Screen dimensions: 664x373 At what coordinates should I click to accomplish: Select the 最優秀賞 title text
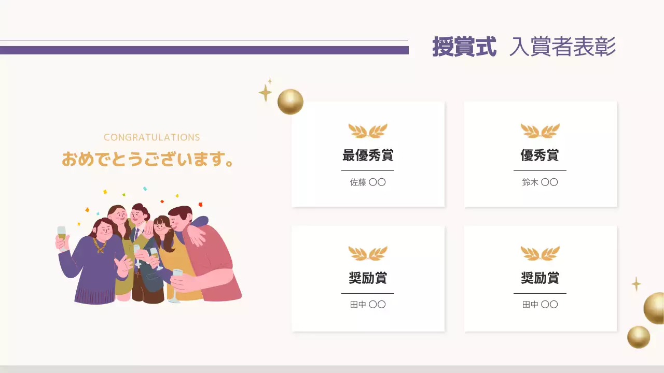click(368, 155)
